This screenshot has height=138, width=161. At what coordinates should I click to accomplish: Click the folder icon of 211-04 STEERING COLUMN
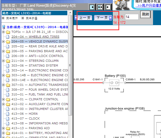pos(8,61)
